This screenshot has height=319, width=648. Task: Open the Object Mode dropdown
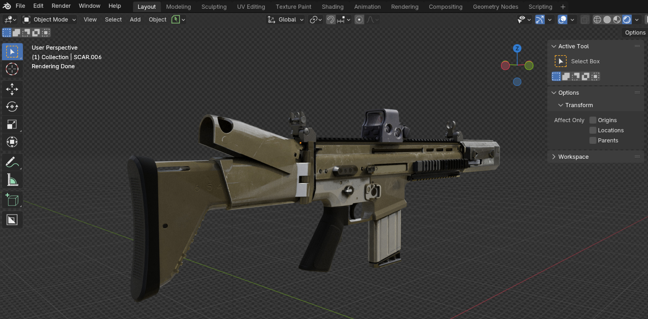49,20
